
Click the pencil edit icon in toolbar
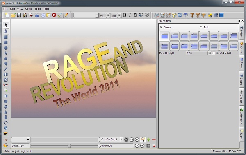point(66,15)
